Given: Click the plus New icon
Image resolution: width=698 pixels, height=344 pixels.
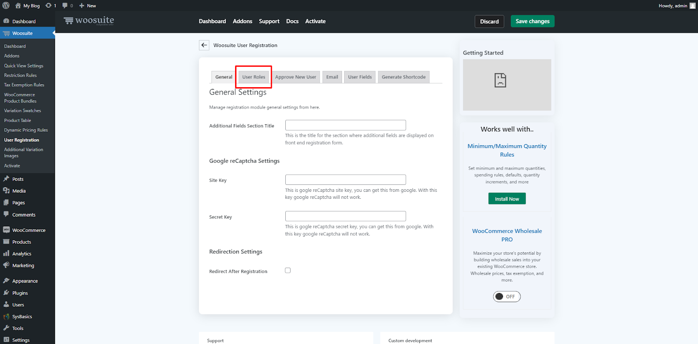Looking at the screenshot, I should point(82,6).
